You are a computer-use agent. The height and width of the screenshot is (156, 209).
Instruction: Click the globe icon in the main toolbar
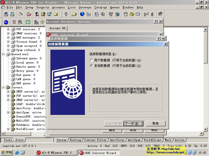(82, 14)
